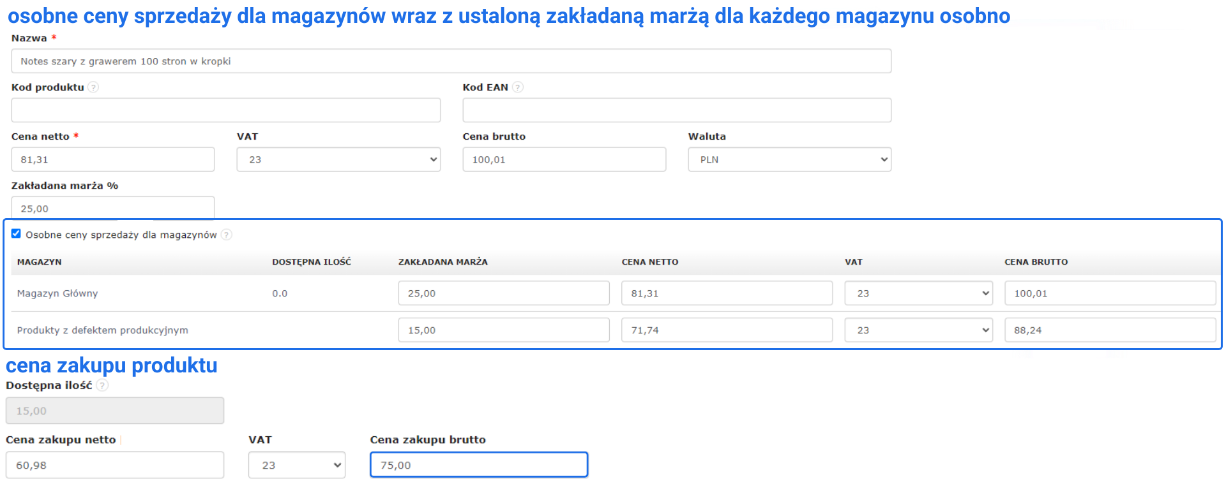This screenshot has height=484, width=1226.
Task: Click the MAGAZYN column header
Action: coord(40,262)
